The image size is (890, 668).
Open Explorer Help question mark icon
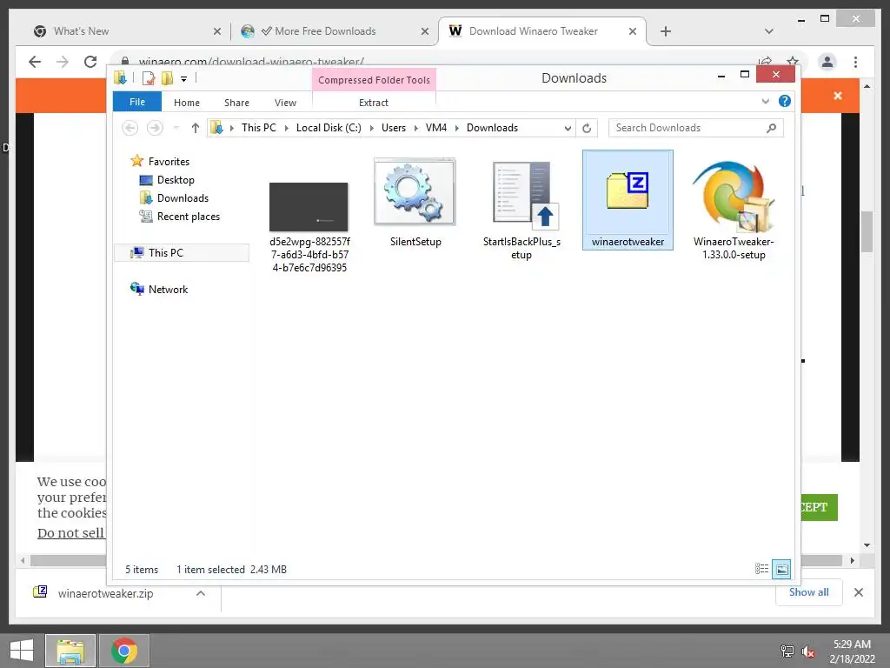tap(785, 101)
